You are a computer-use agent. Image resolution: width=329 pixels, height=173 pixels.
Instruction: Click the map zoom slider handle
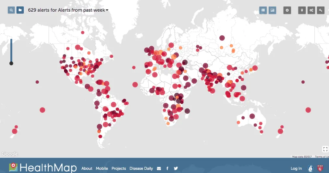coord(11,63)
